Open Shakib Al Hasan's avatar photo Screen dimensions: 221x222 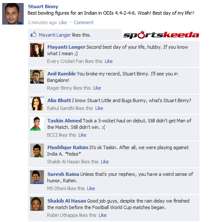point(37,204)
